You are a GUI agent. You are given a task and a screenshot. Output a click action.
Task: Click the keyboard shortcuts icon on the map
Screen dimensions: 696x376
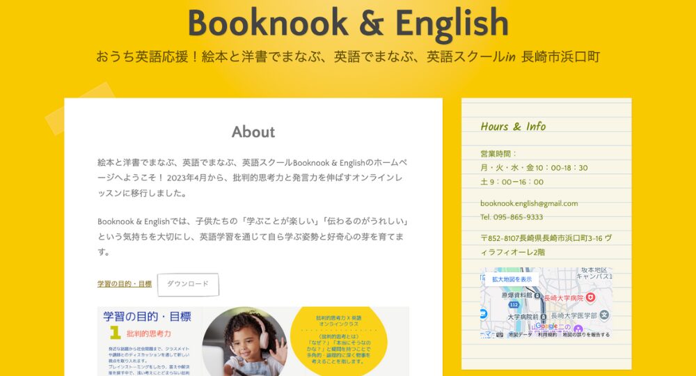point(499,335)
